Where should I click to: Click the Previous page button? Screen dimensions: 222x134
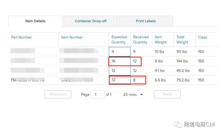58,94
